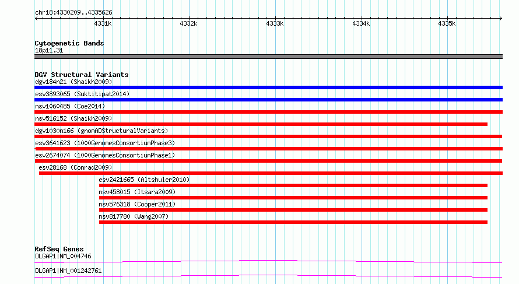This screenshot has height=284, width=519.
Task: Click the red bar for nsv817780
Action: (x=293, y=222)
